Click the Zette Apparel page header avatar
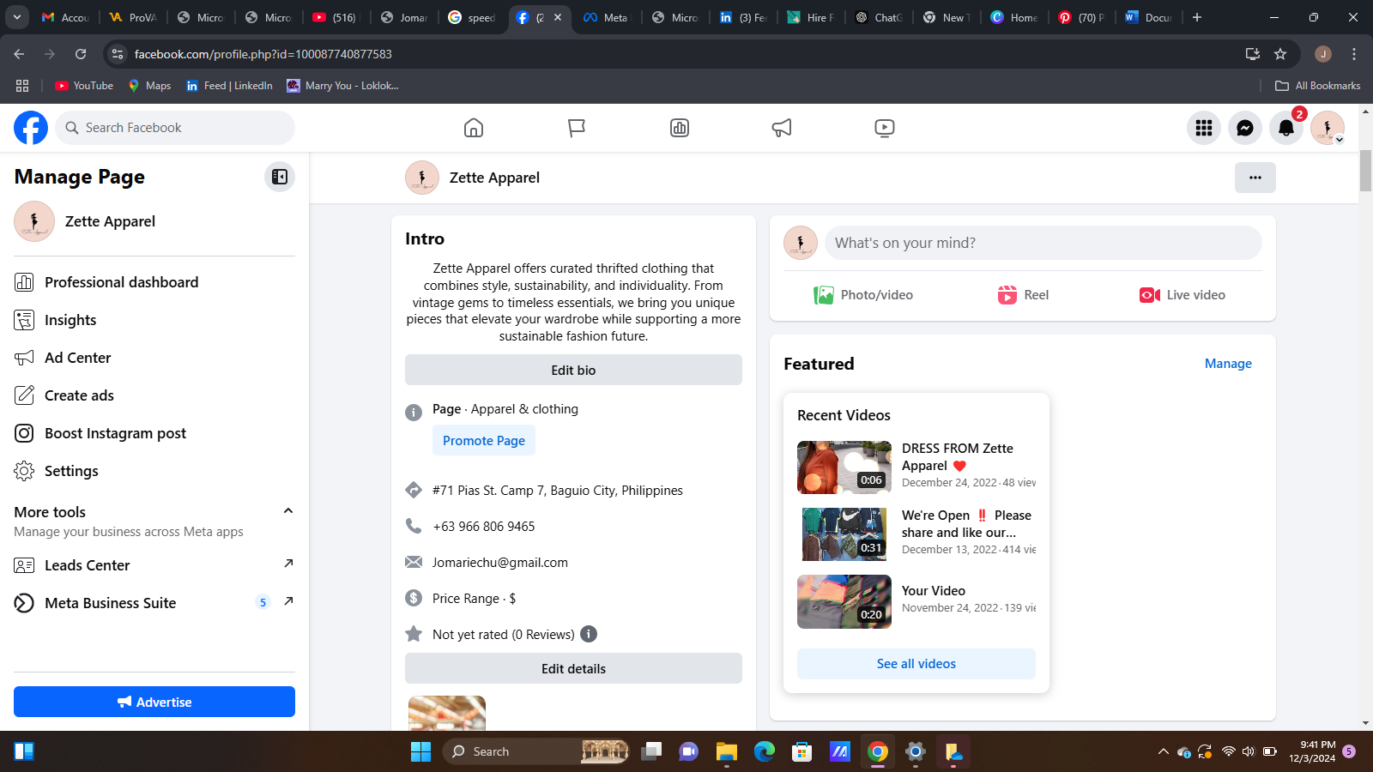The image size is (1373, 772). tap(422, 178)
